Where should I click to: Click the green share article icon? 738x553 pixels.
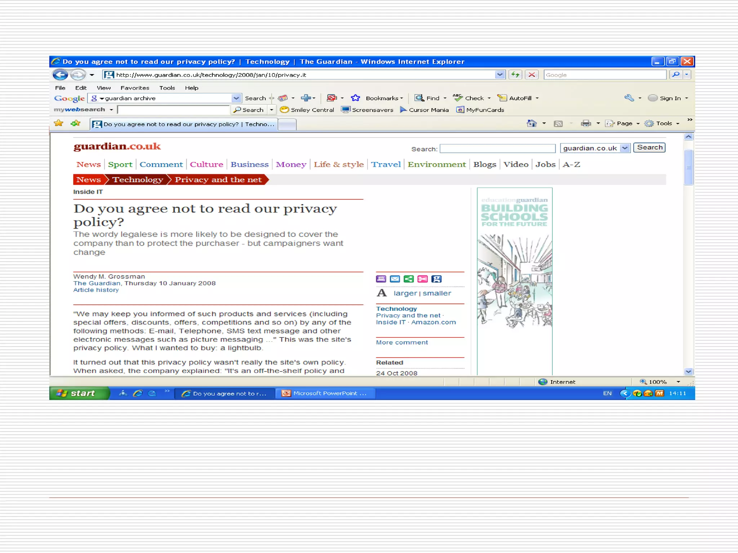coord(409,279)
